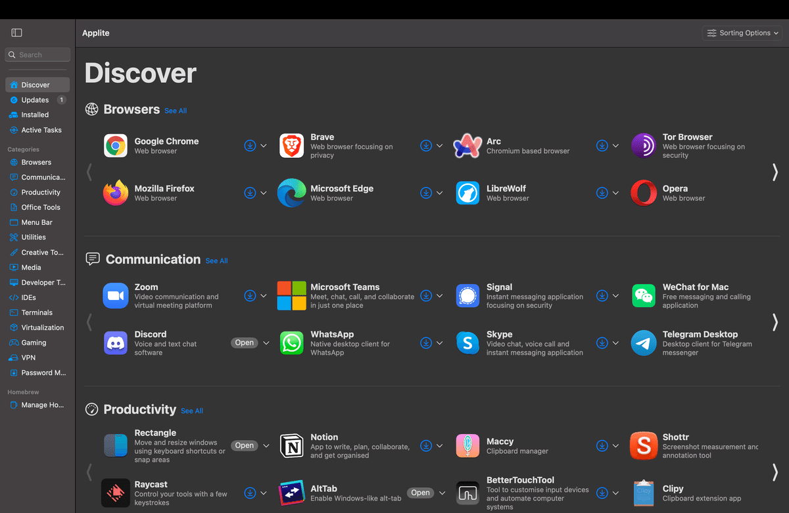Click the Opera app icon
Screen dimensions: 789x513
[644, 193]
